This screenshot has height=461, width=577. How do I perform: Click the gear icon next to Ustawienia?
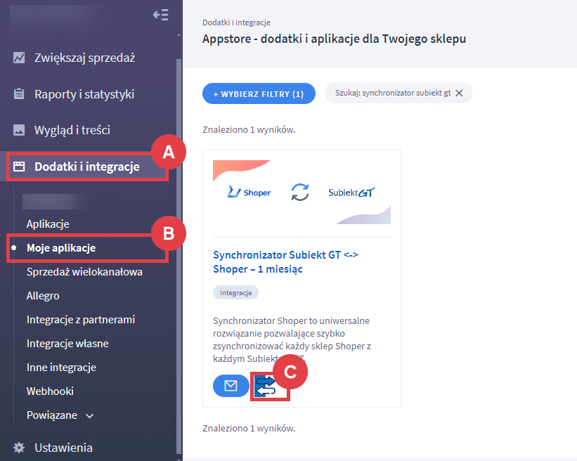pyautogui.click(x=19, y=448)
